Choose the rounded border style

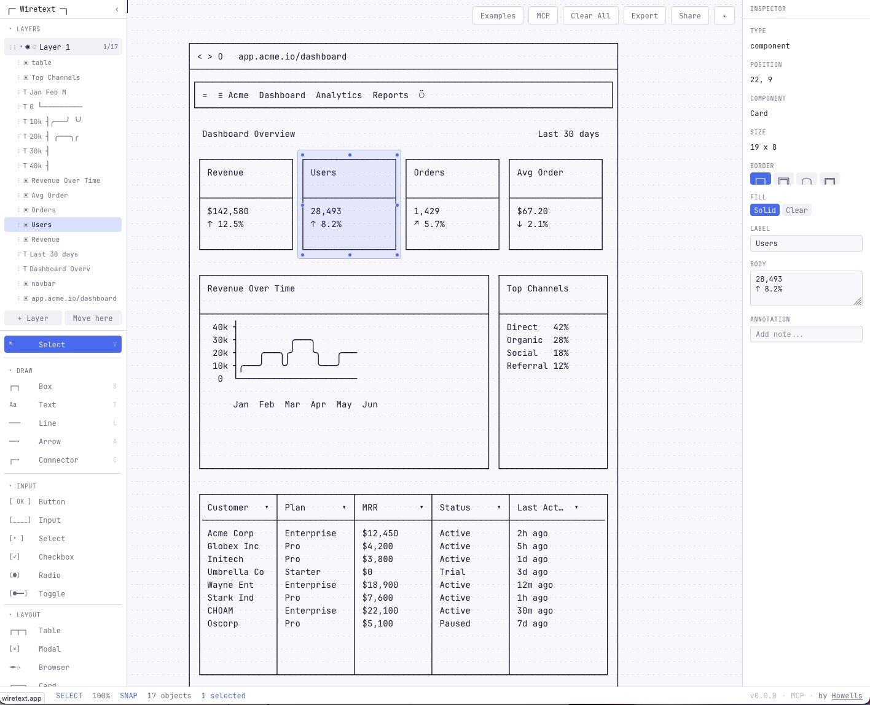807,180
